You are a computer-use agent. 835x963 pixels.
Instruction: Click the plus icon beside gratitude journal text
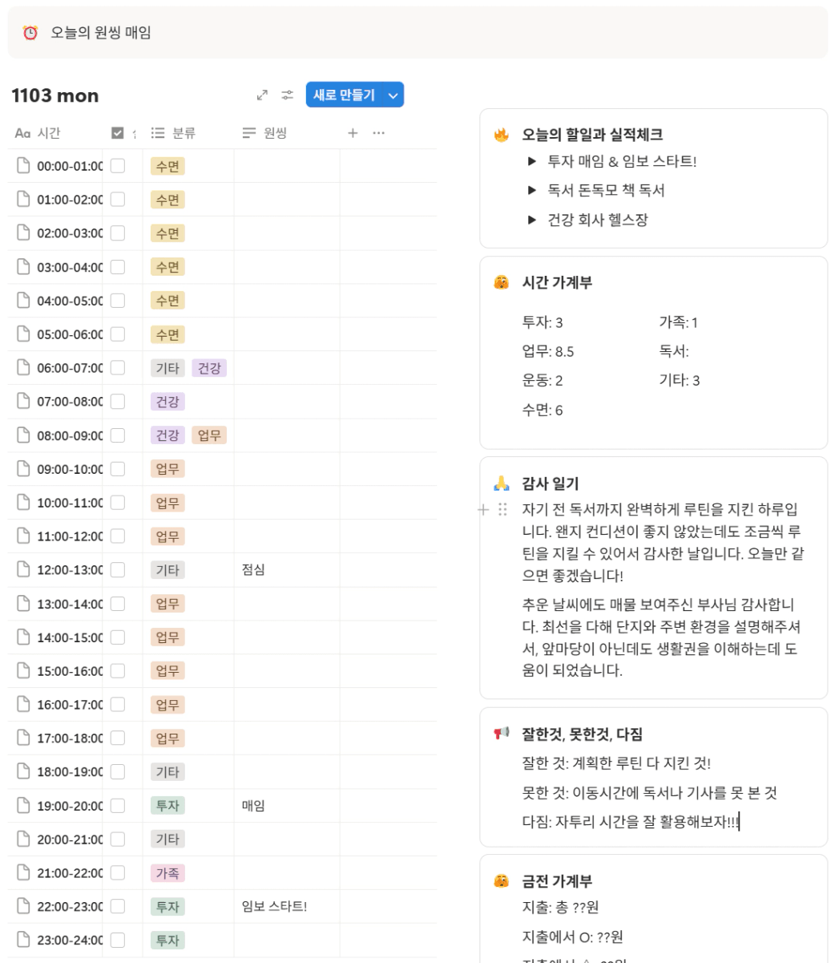[483, 509]
